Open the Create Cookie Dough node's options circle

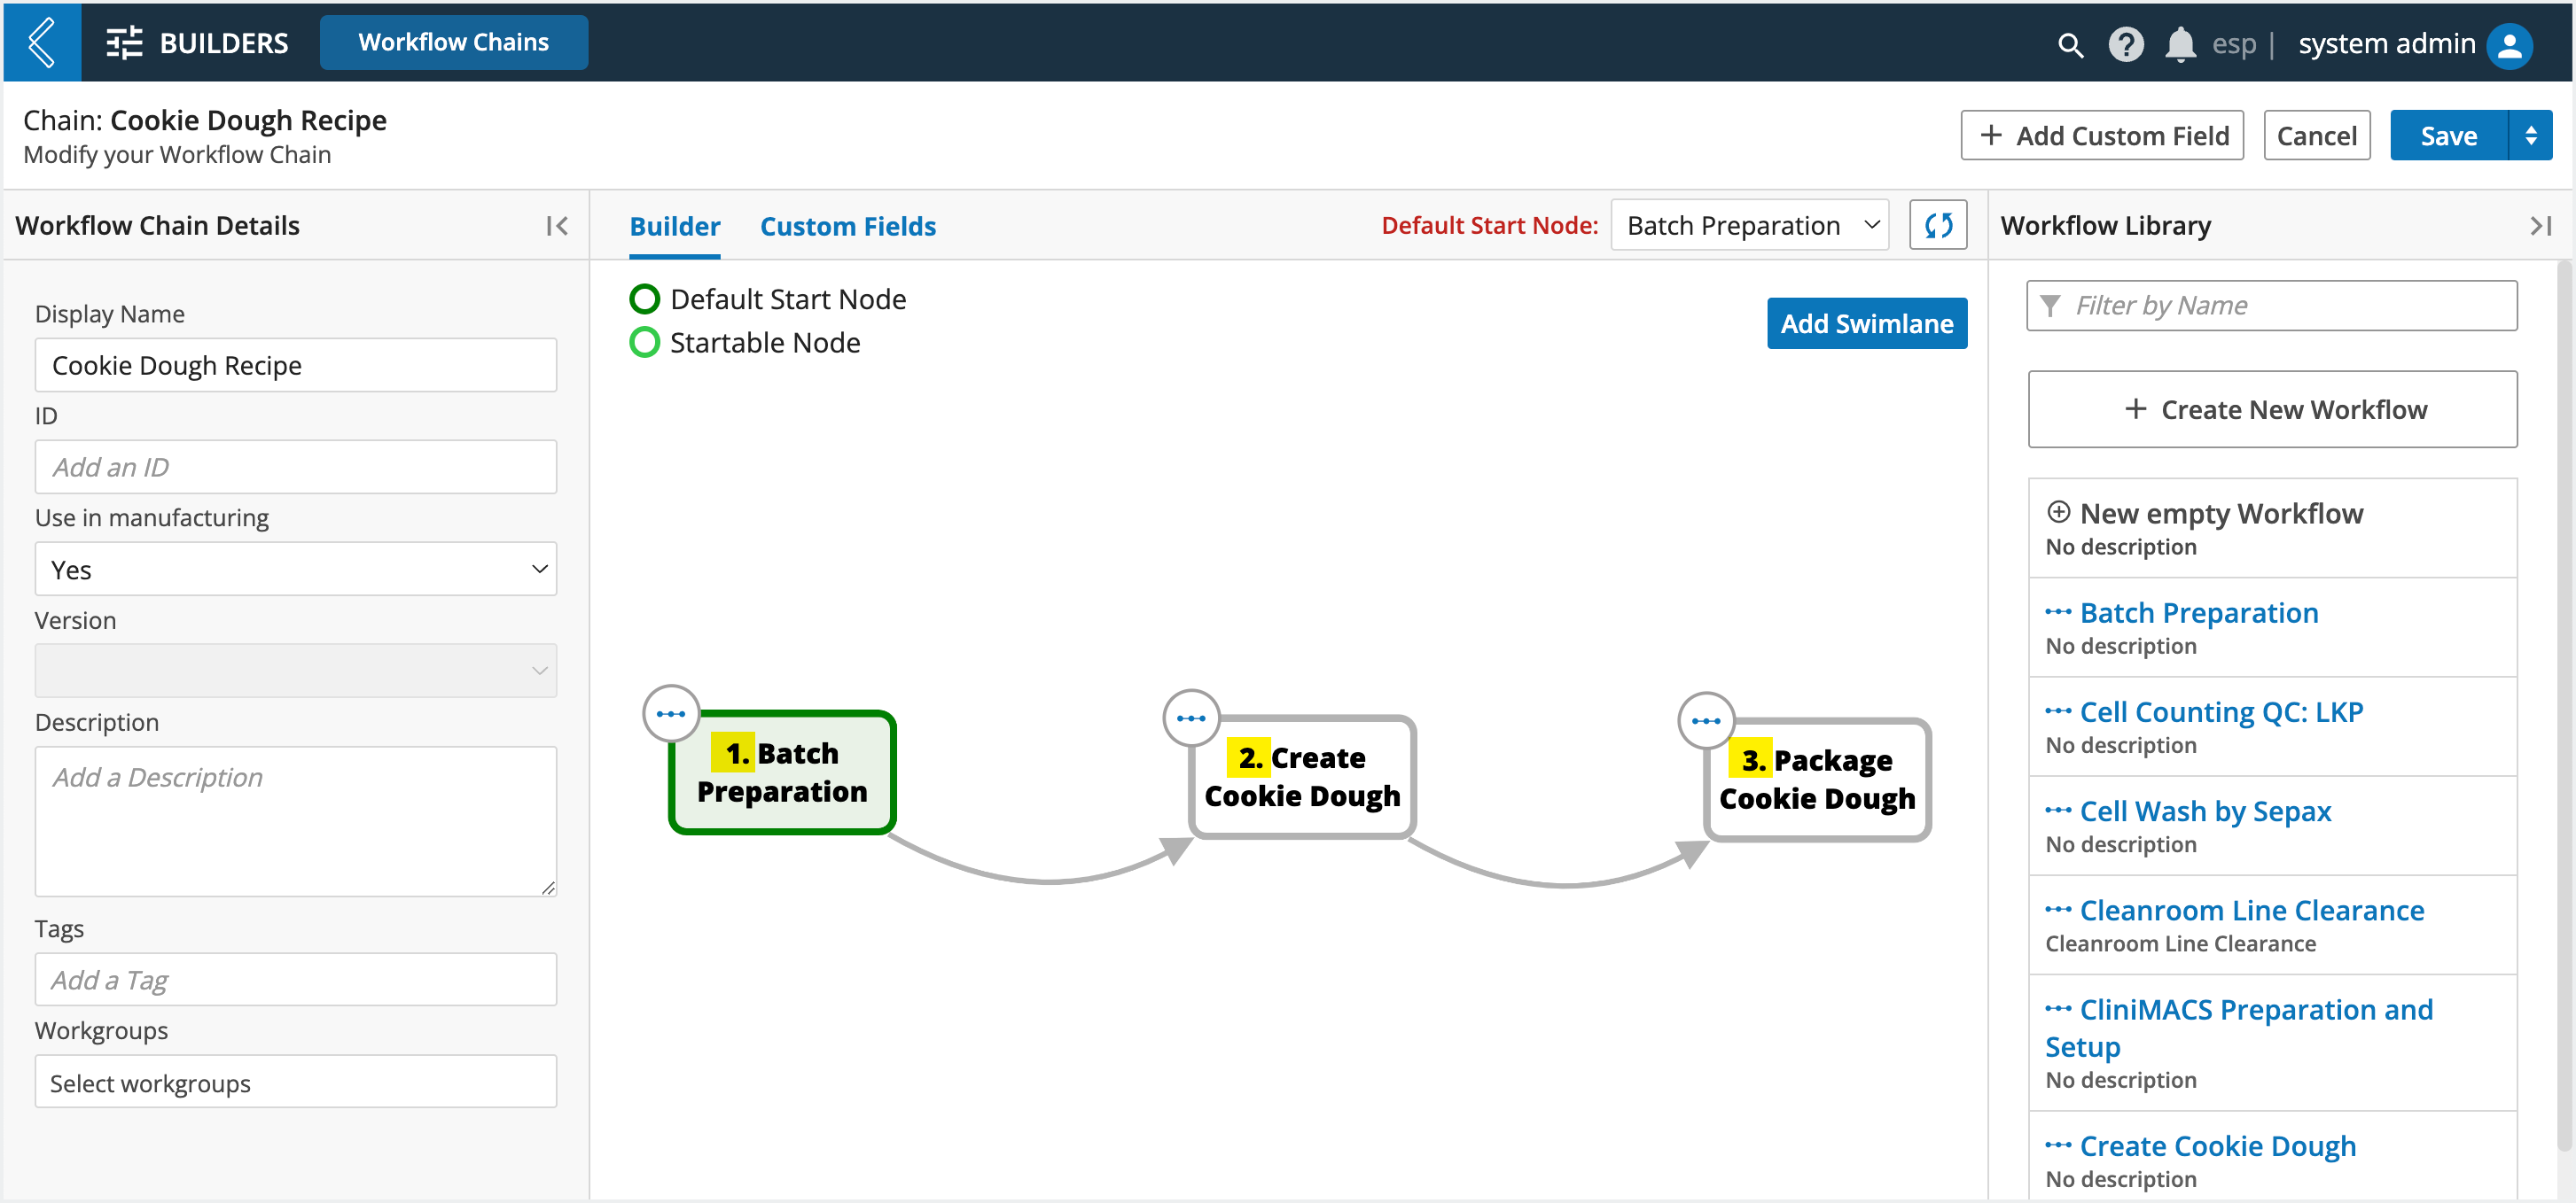(x=1190, y=718)
